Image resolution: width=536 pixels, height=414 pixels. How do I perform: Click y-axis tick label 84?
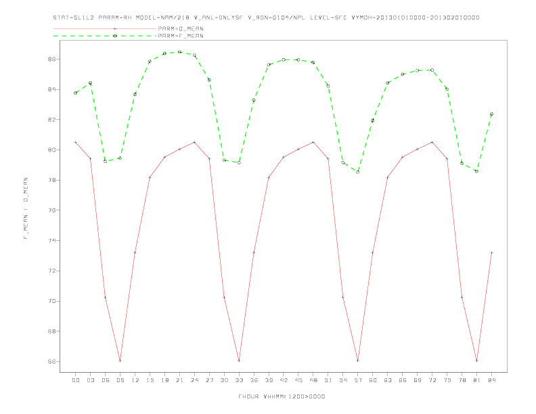pyautogui.click(x=52, y=89)
